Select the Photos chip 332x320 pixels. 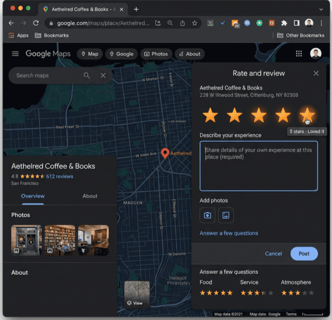tap(156, 54)
